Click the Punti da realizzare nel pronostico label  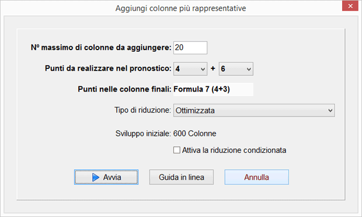[108, 68]
